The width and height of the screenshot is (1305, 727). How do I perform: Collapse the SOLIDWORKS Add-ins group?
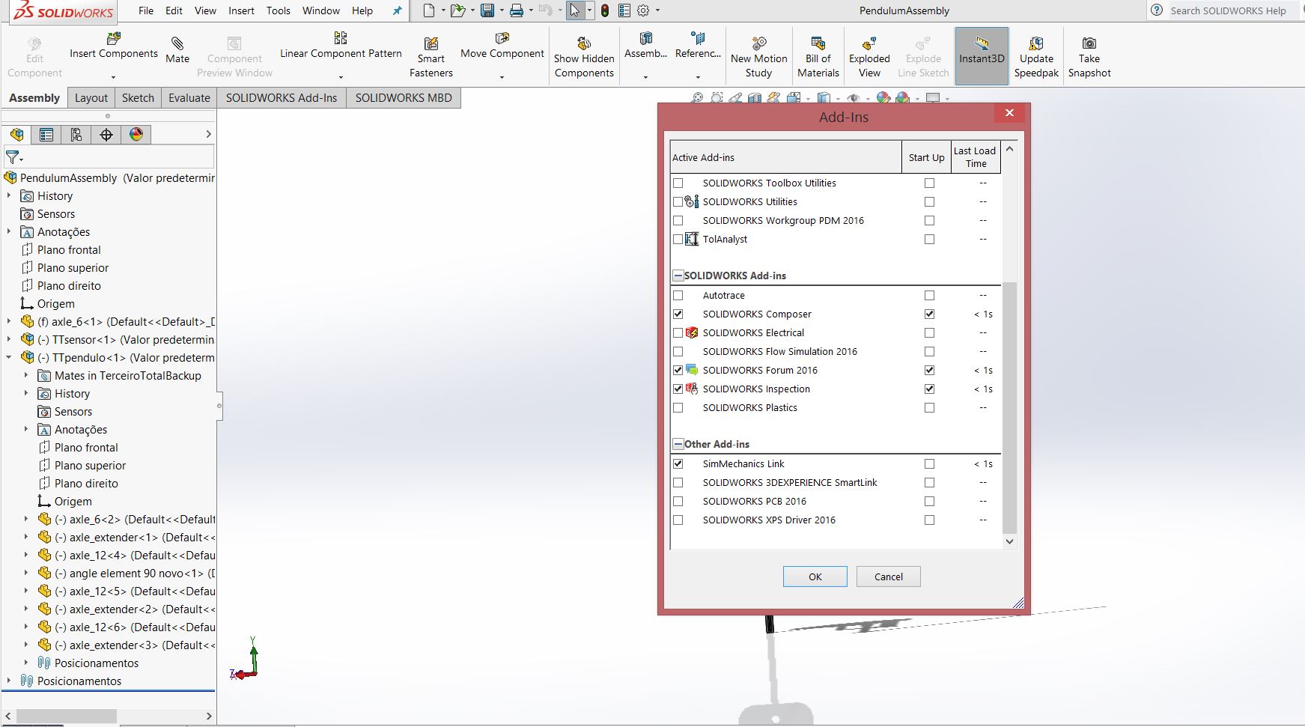pos(678,276)
